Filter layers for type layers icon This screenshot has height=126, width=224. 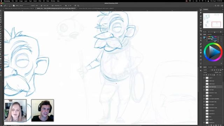pos(217,70)
